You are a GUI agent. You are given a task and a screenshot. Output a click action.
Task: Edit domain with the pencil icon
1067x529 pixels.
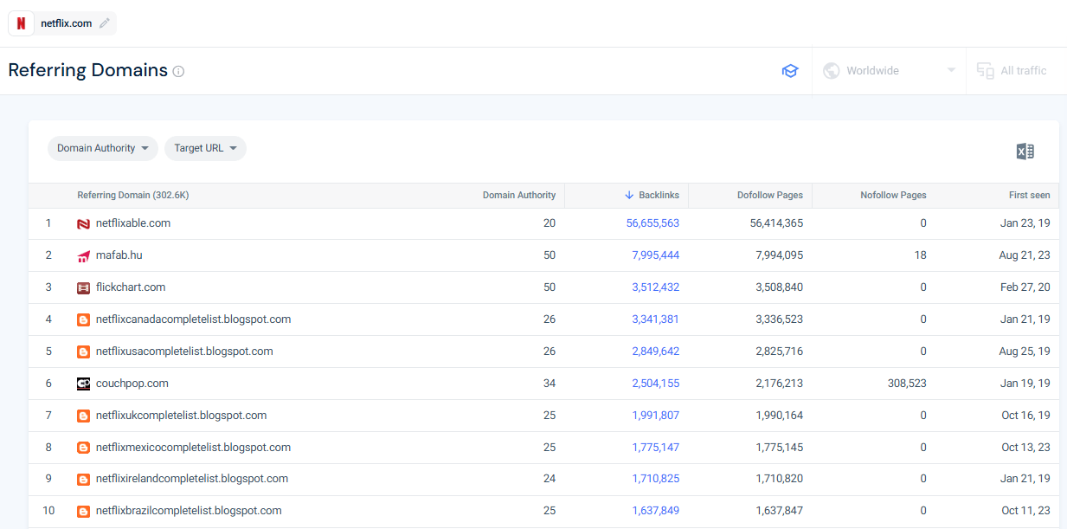tap(105, 23)
